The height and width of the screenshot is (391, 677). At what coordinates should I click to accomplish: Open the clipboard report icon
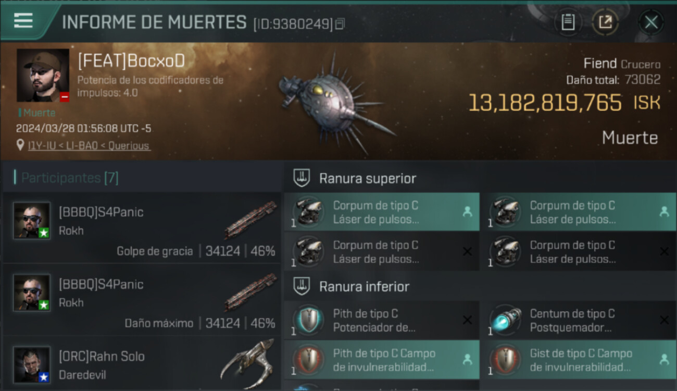tap(568, 22)
